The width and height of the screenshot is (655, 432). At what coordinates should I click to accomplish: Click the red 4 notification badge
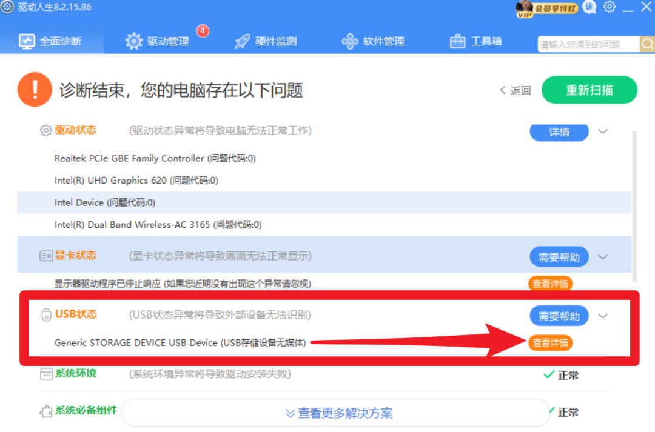(203, 30)
